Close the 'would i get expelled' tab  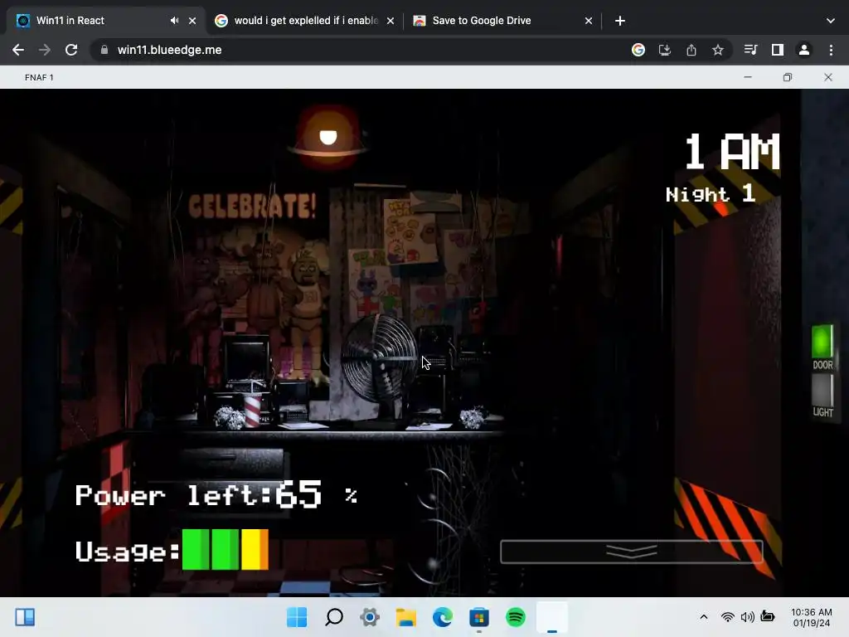point(391,21)
